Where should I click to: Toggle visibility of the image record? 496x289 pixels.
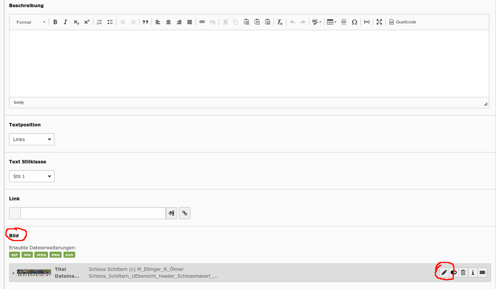tap(454, 272)
